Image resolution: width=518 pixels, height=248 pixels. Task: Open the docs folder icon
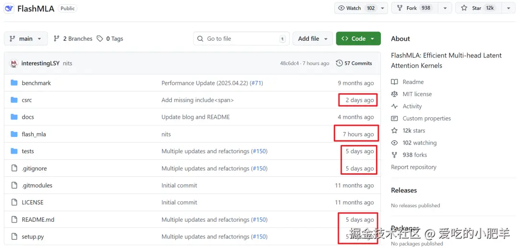point(14,117)
